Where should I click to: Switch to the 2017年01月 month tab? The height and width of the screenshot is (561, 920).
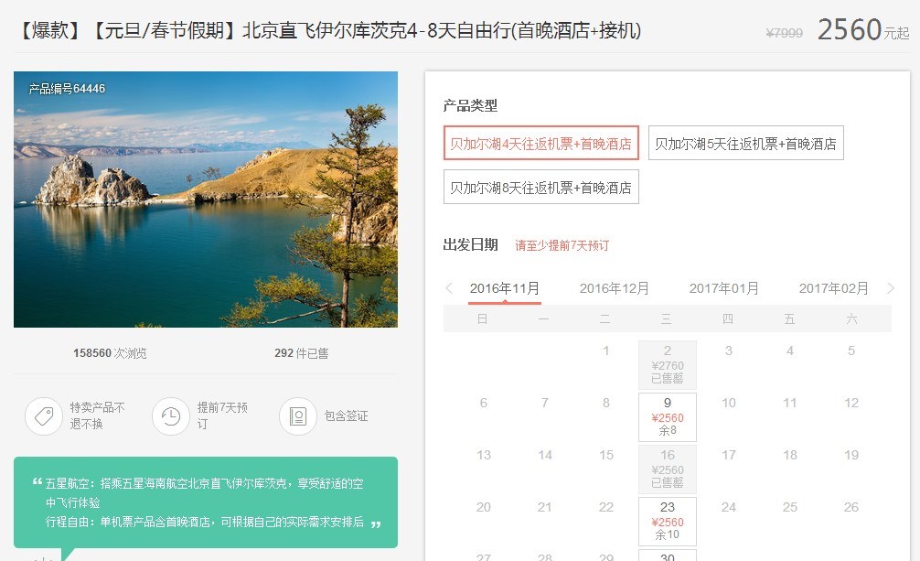click(724, 288)
